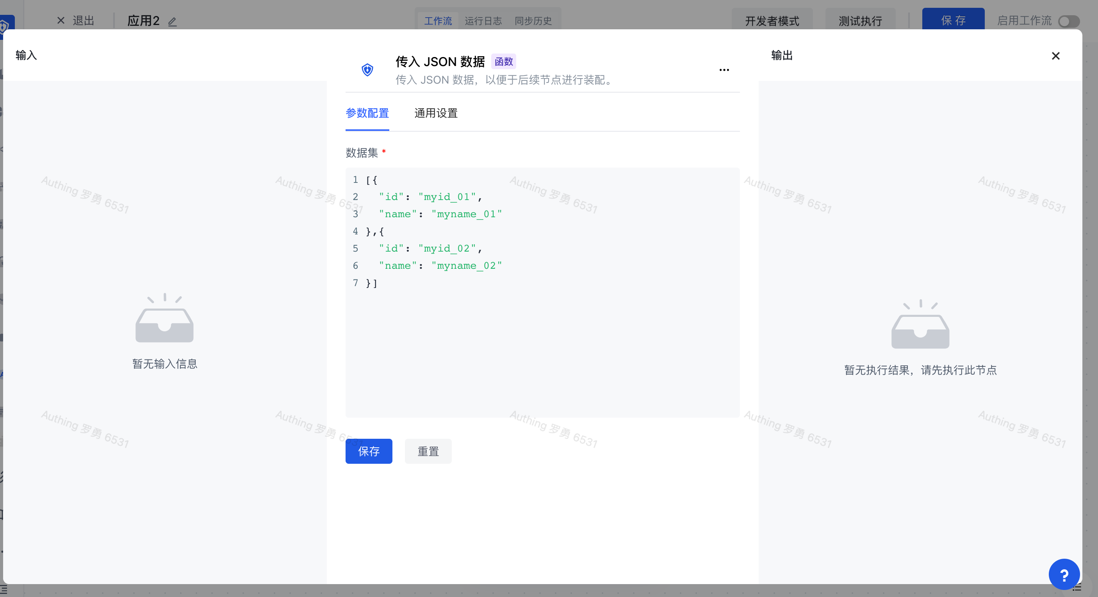1098x597 pixels.
Task: Open the 运行日志 tab
Action: 483,21
